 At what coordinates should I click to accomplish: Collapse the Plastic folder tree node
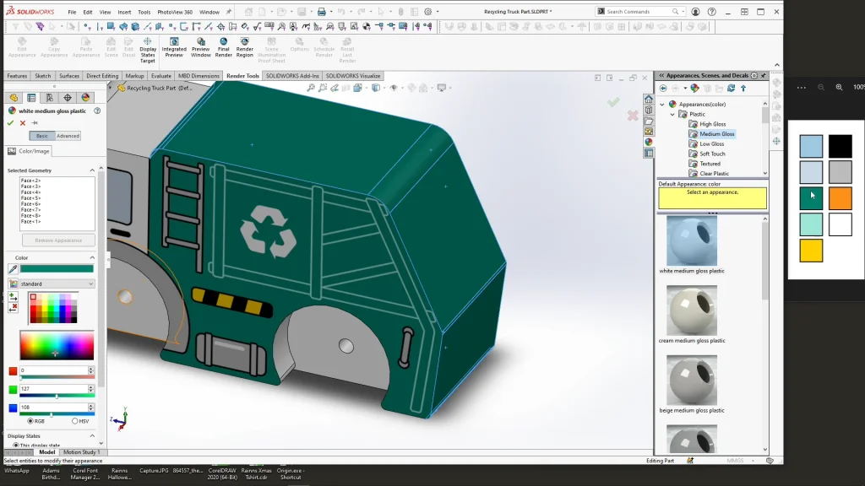pyautogui.click(x=673, y=114)
